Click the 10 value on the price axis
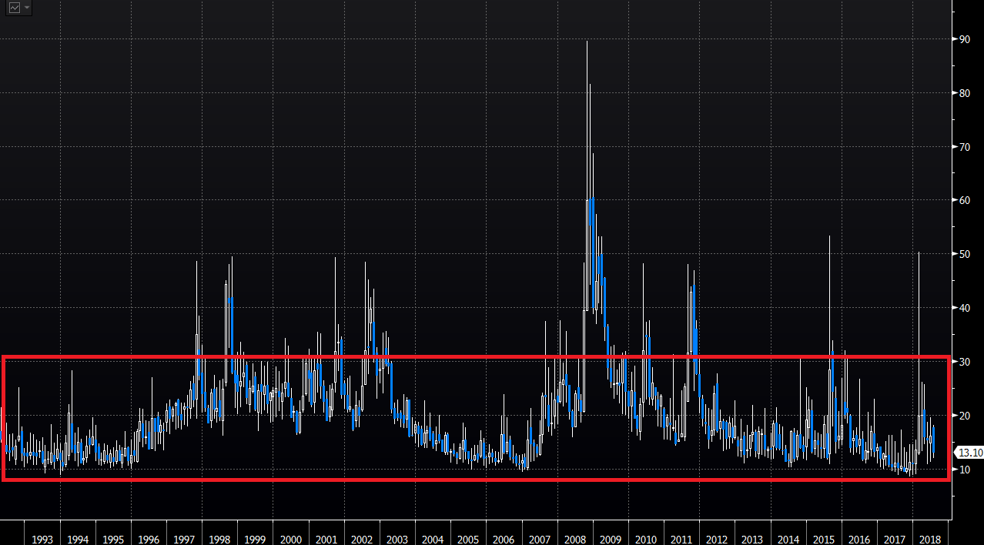The image size is (984, 545). (x=965, y=470)
